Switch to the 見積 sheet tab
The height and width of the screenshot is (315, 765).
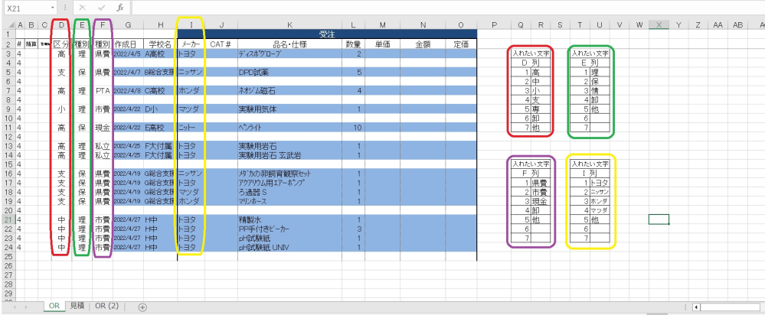point(77,306)
